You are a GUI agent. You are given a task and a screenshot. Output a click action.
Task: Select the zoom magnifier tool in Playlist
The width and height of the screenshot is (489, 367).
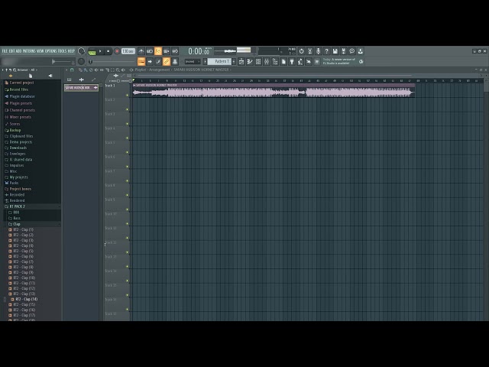click(x=118, y=70)
